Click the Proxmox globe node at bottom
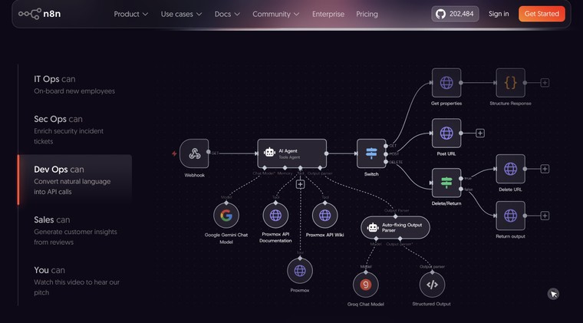Screen dimensions: 583x323 pos(300,271)
